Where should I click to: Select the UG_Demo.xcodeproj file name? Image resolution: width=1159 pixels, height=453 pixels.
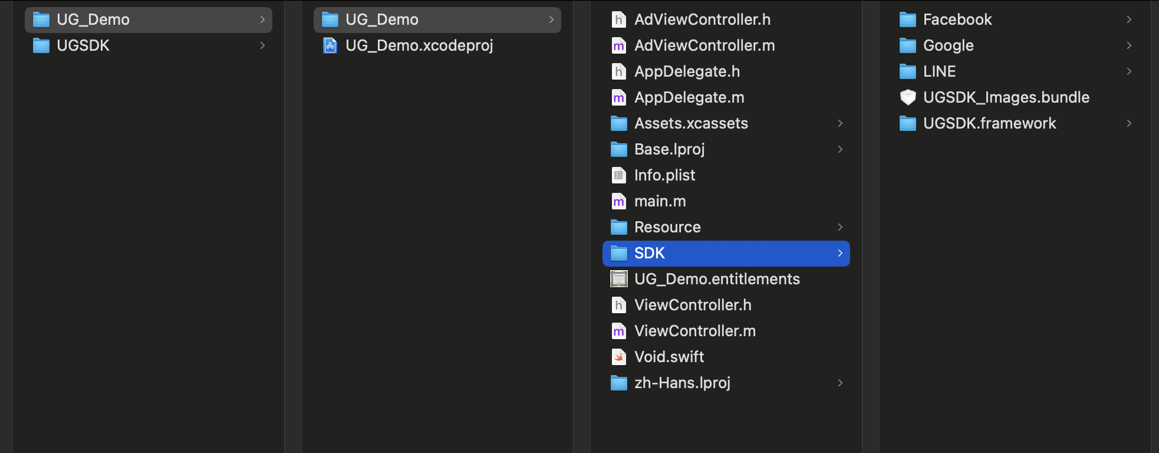[x=419, y=45]
